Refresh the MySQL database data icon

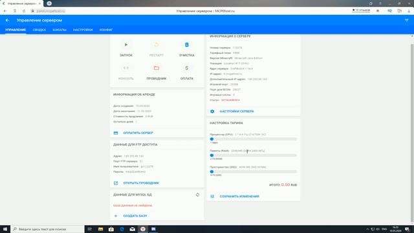click(x=197, y=195)
